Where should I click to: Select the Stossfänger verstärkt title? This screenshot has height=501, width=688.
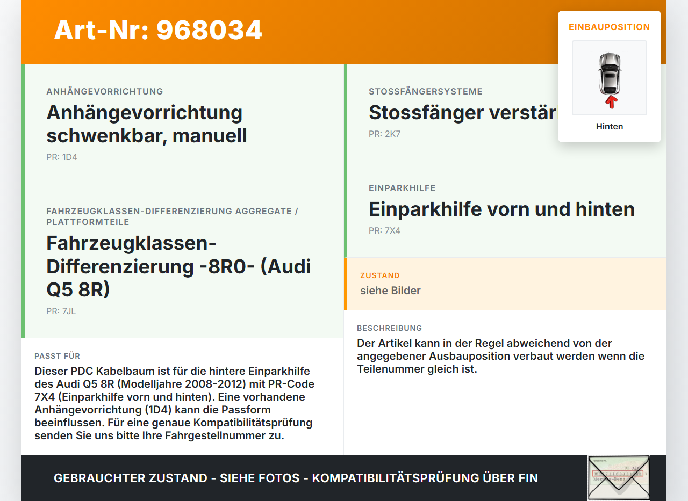(462, 113)
